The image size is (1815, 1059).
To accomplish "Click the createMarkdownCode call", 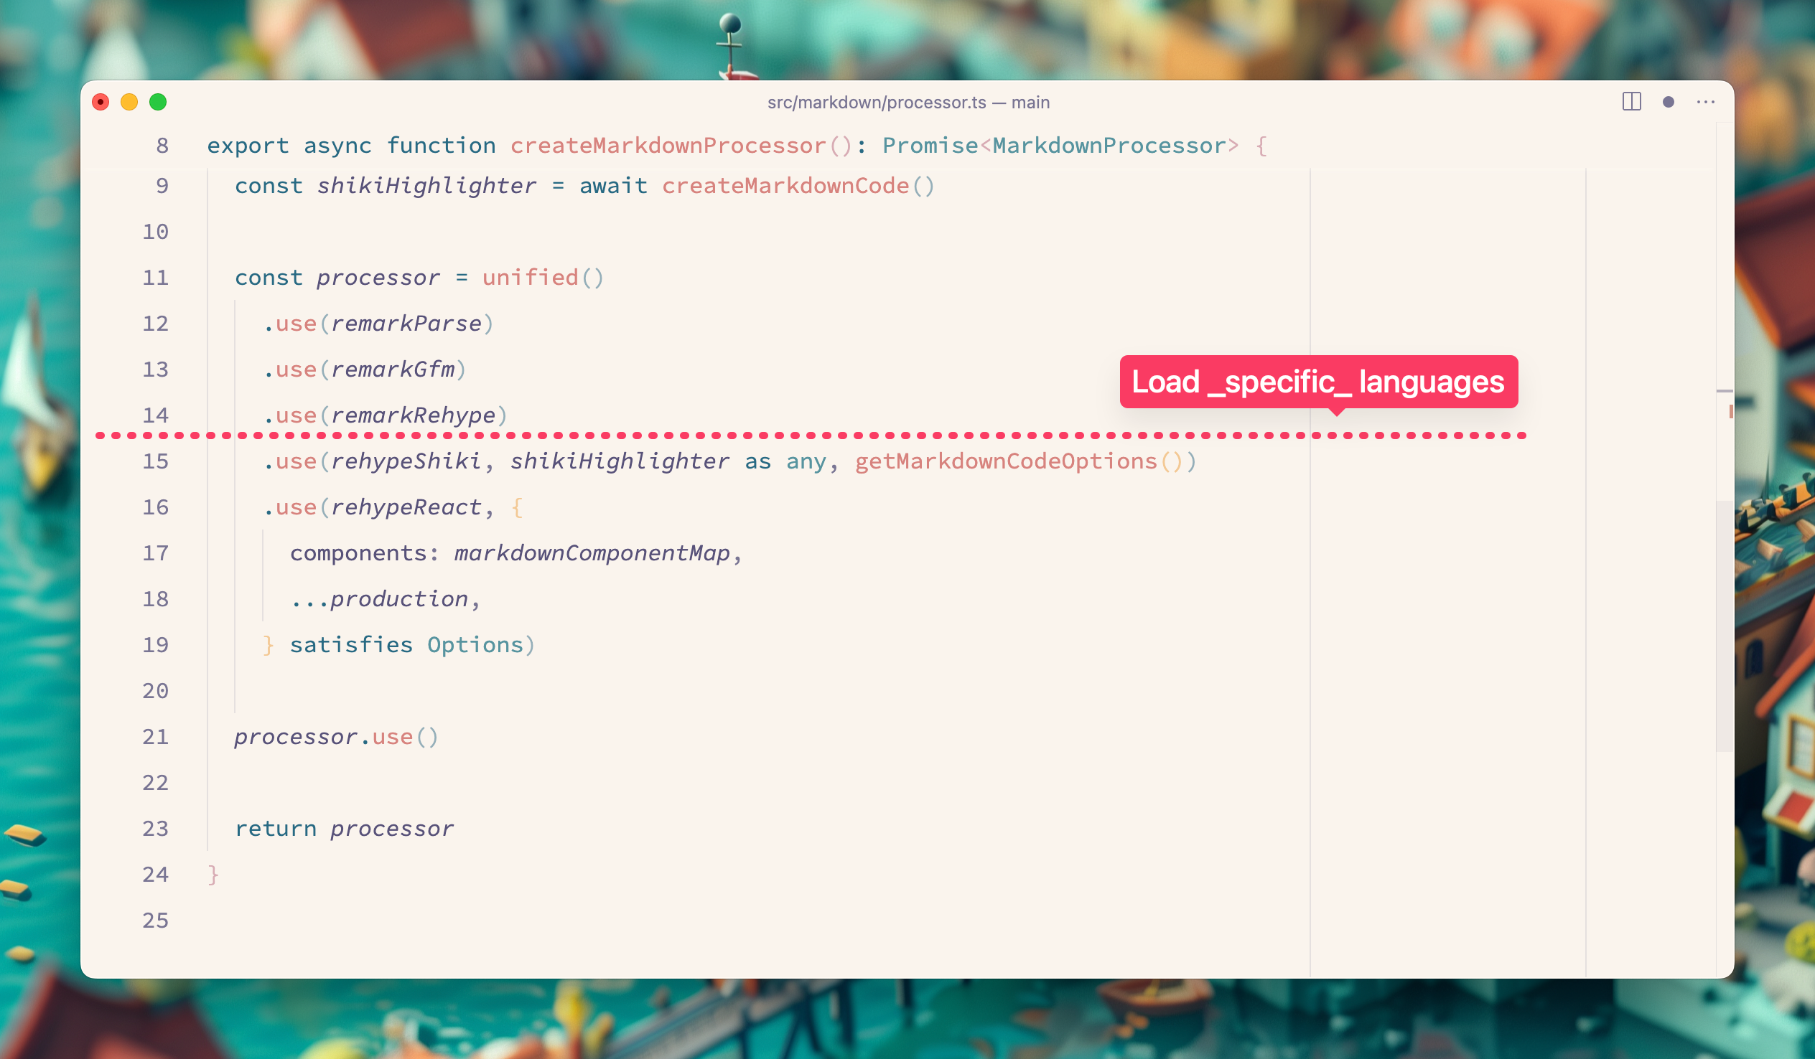I will pyautogui.click(x=798, y=186).
